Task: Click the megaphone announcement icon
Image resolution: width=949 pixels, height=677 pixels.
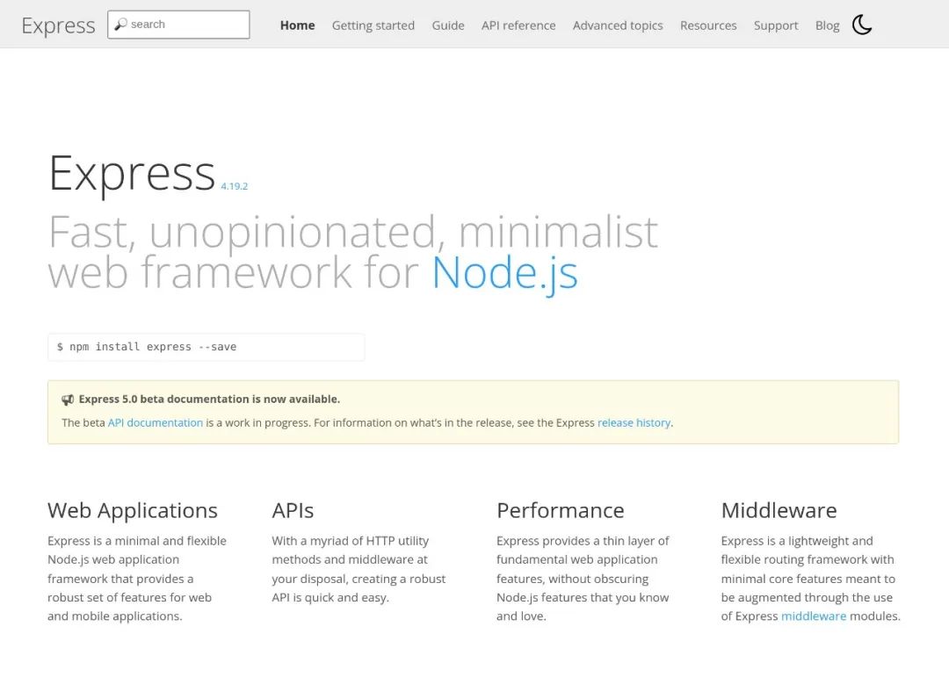Action: click(x=68, y=400)
